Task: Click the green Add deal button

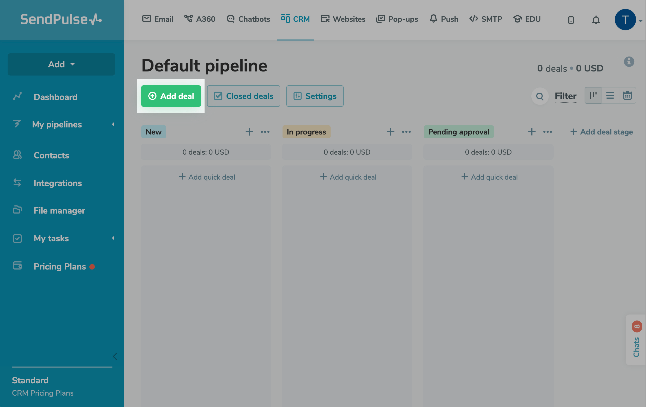Action: (x=171, y=96)
